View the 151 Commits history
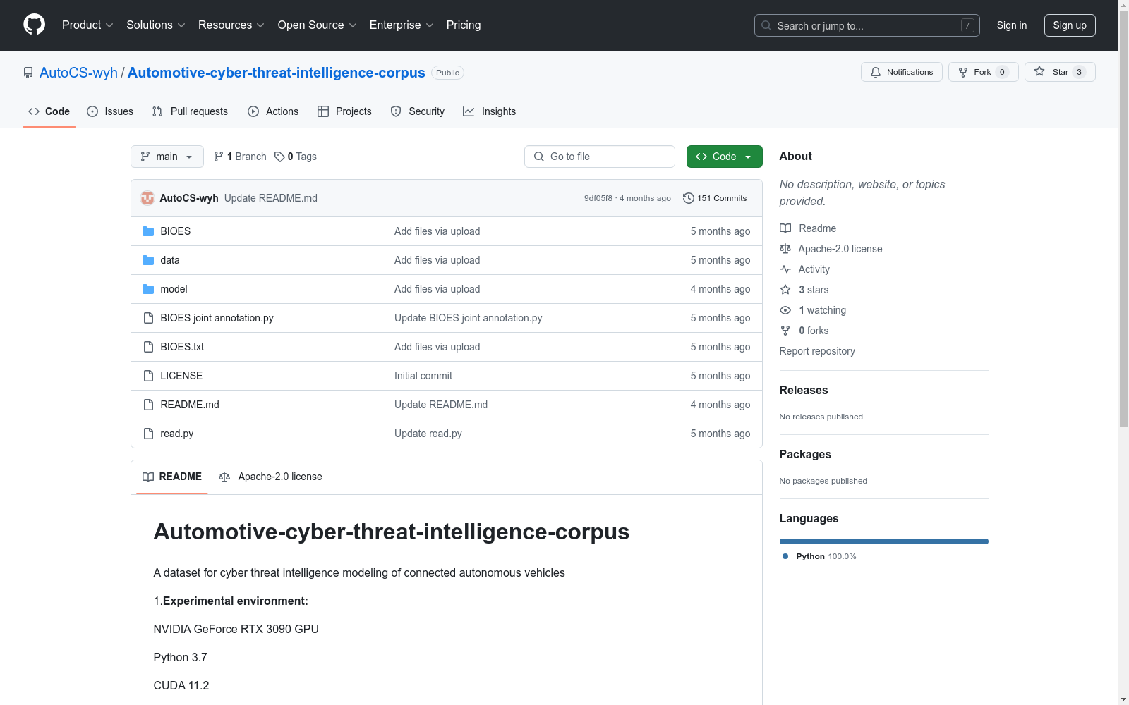The height and width of the screenshot is (705, 1129). click(x=715, y=198)
